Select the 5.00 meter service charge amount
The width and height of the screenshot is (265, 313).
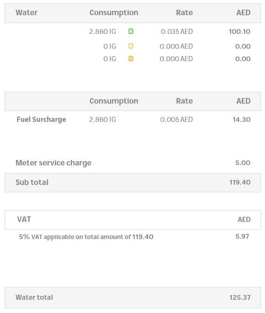[242, 163]
